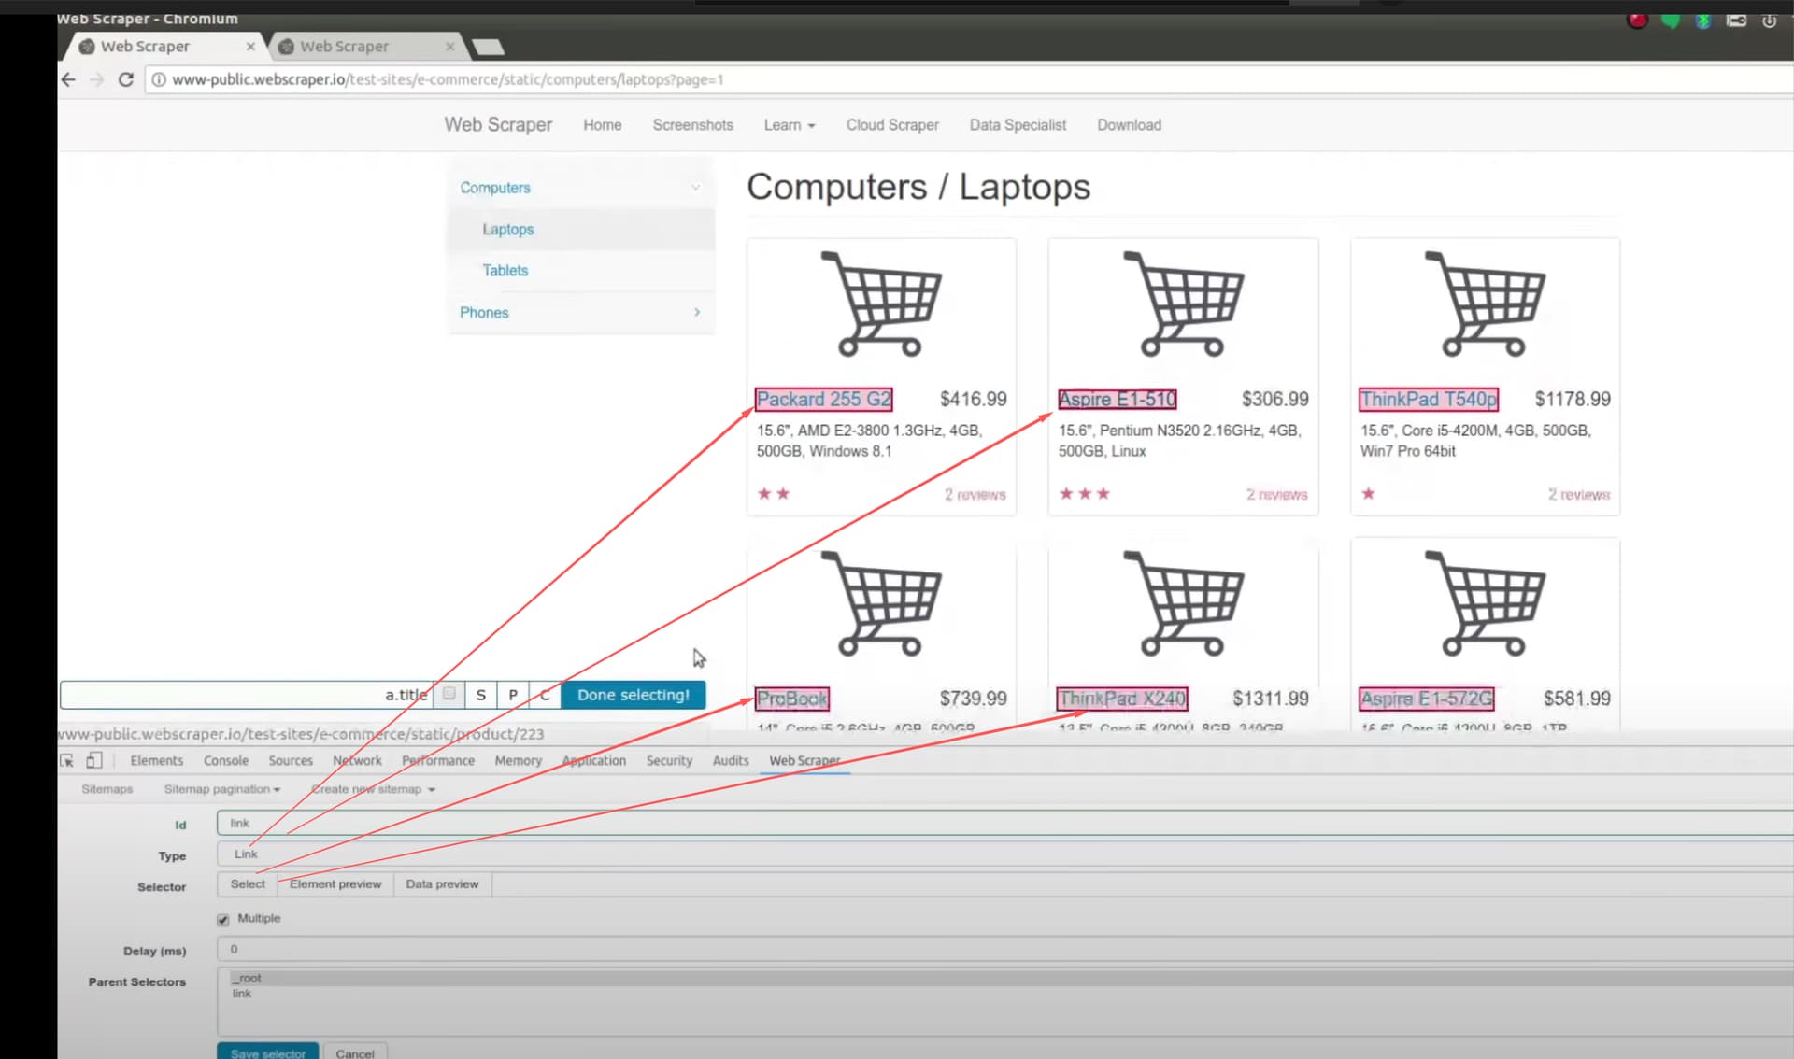The image size is (1794, 1059).
Task: Click the C child selector button
Action: [x=544, y=695]
